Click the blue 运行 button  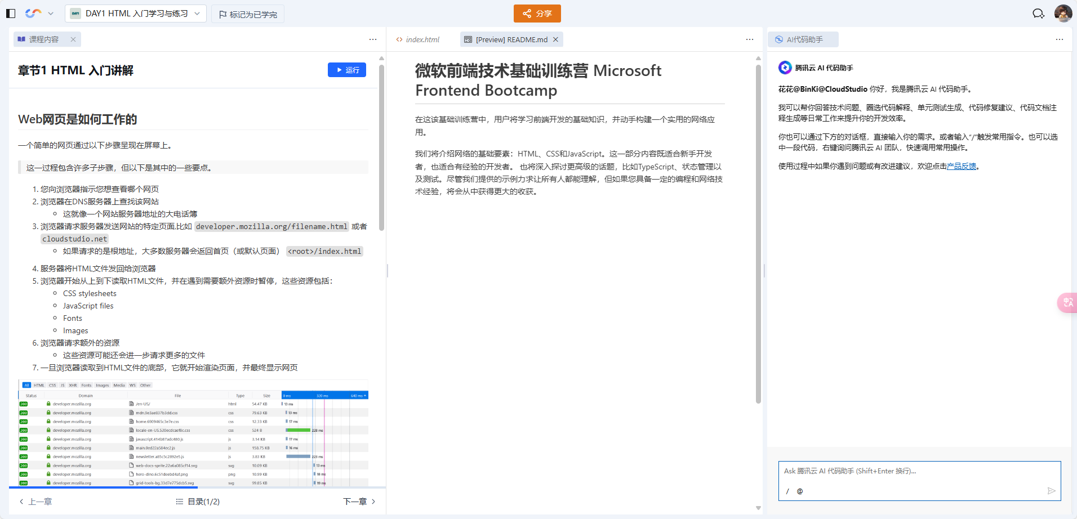[x=347, y=70]
